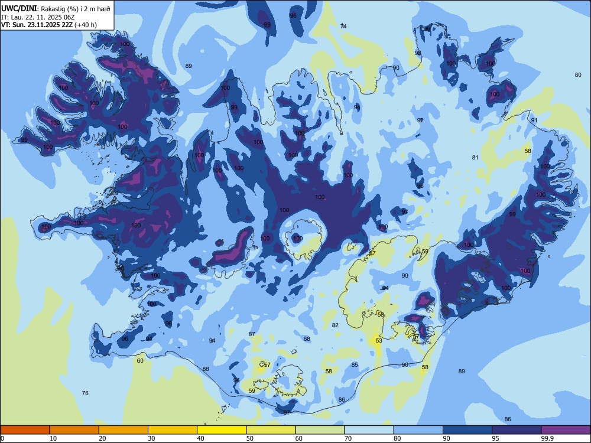This screenshot has height=443, width=591.
Task: Click the orange 10–20 legend color segment
Action: [74, 430]
